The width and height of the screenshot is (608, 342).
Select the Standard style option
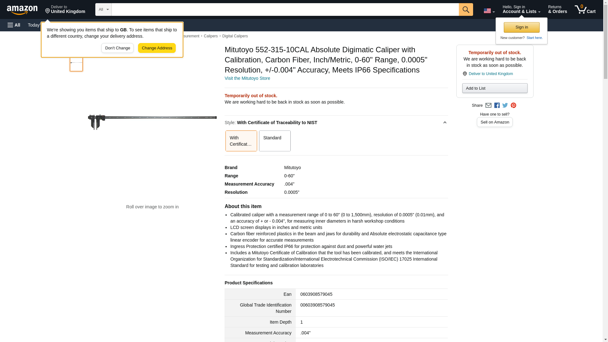tap(275, 141)
